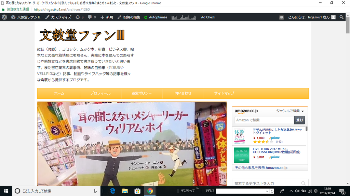Screen dimensions: 350x196
Task: Open the admin bar search magnifier
Action: pyautogui.click(x=341, y=17)
